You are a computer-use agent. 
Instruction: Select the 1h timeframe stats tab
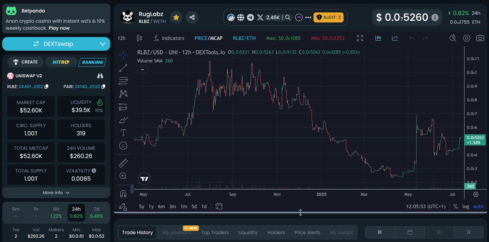coord(36,212)
